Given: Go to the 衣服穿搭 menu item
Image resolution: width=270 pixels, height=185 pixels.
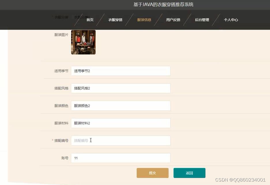Looking at the screenshot, I should click(115, 20).
